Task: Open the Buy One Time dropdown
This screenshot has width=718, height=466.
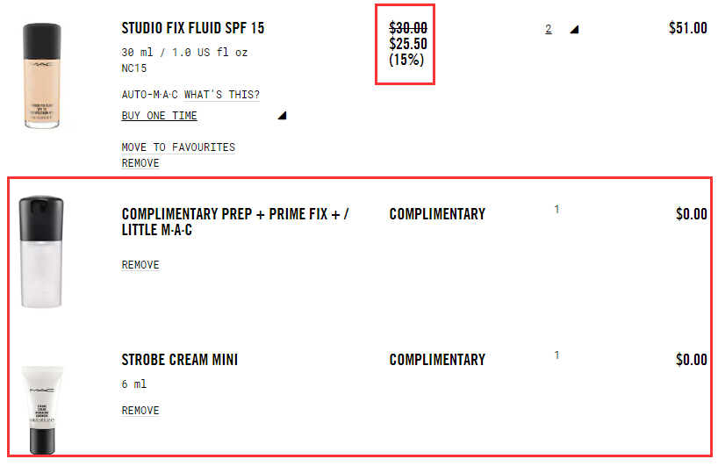Action: click(160, 116)
